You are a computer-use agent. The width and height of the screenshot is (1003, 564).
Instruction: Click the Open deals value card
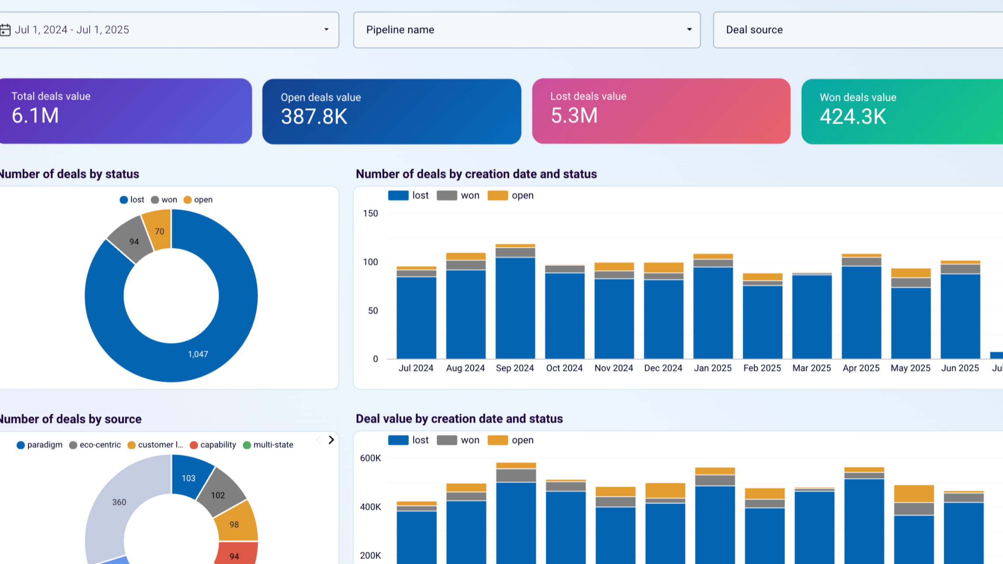click(392, 111)
